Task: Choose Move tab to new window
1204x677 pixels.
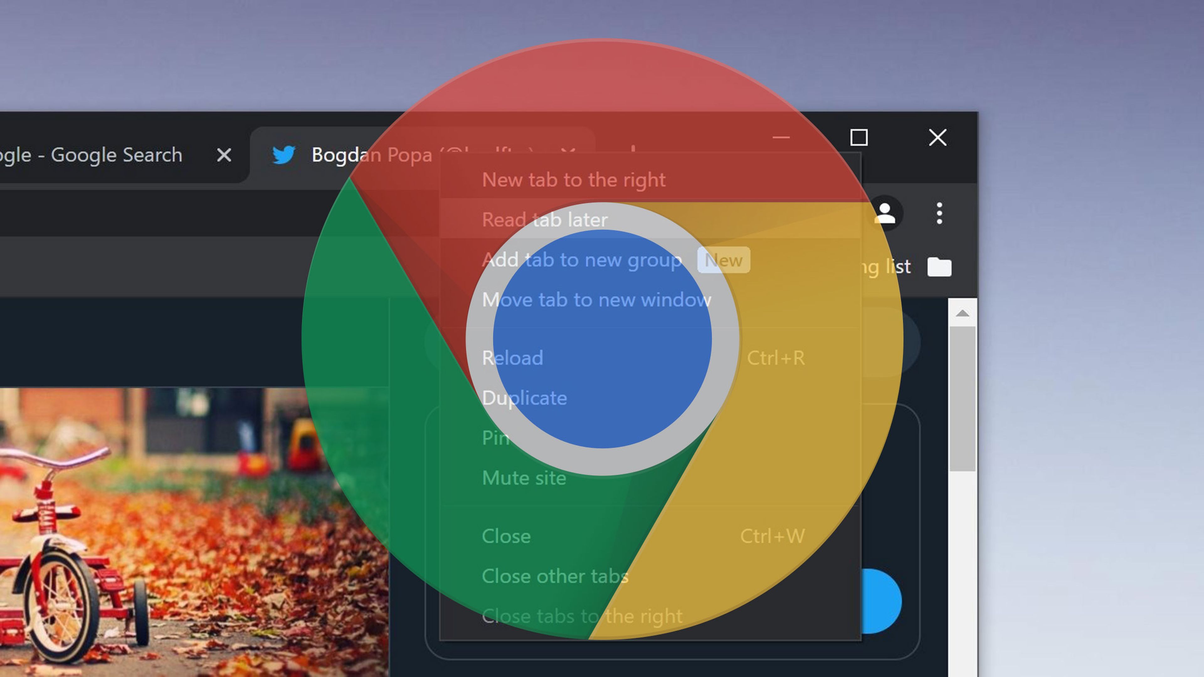Action: tap(596, 300)
